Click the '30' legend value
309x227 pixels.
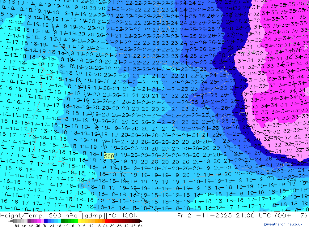pos(112,226)
